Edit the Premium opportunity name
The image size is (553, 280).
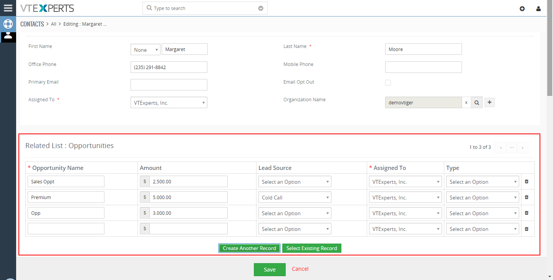click(x=66, y=197)
